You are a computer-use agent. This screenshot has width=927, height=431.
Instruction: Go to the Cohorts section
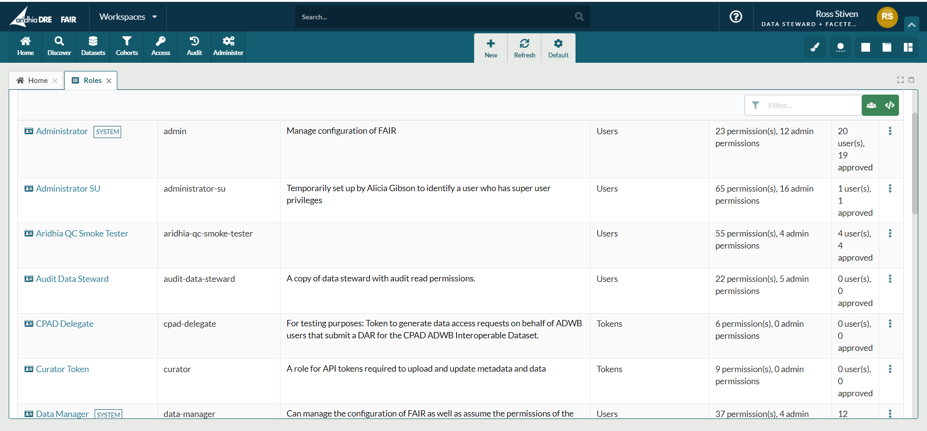click(126, 46)
